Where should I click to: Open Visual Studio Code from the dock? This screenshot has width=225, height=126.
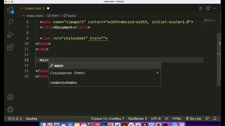click(x=118, y=125)
